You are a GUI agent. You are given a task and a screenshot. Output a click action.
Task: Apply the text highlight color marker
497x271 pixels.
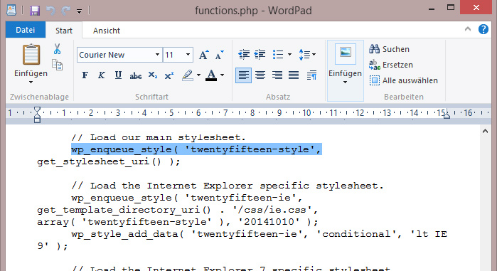[x=188, y=75]
